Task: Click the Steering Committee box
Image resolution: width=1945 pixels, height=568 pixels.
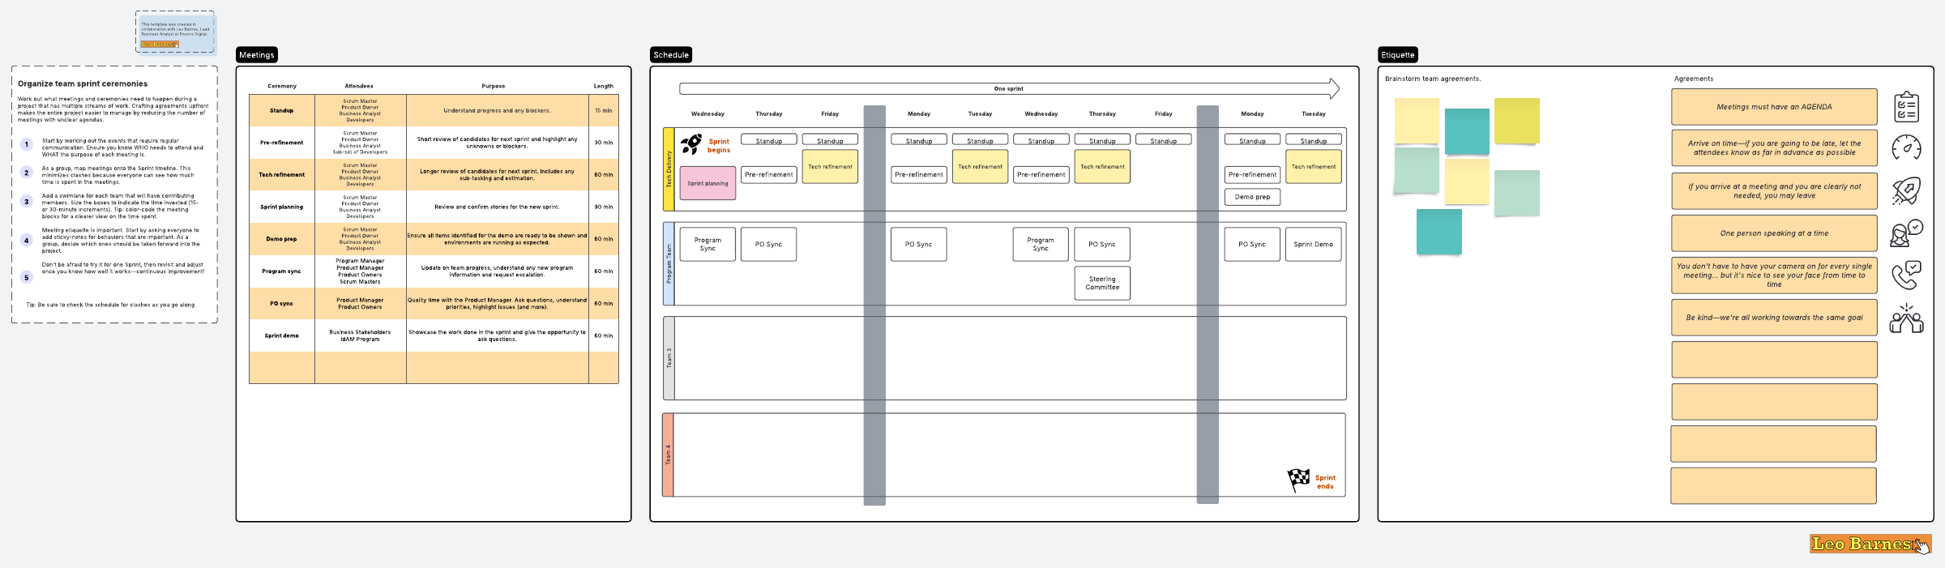Action: [x=1102, y=283]
